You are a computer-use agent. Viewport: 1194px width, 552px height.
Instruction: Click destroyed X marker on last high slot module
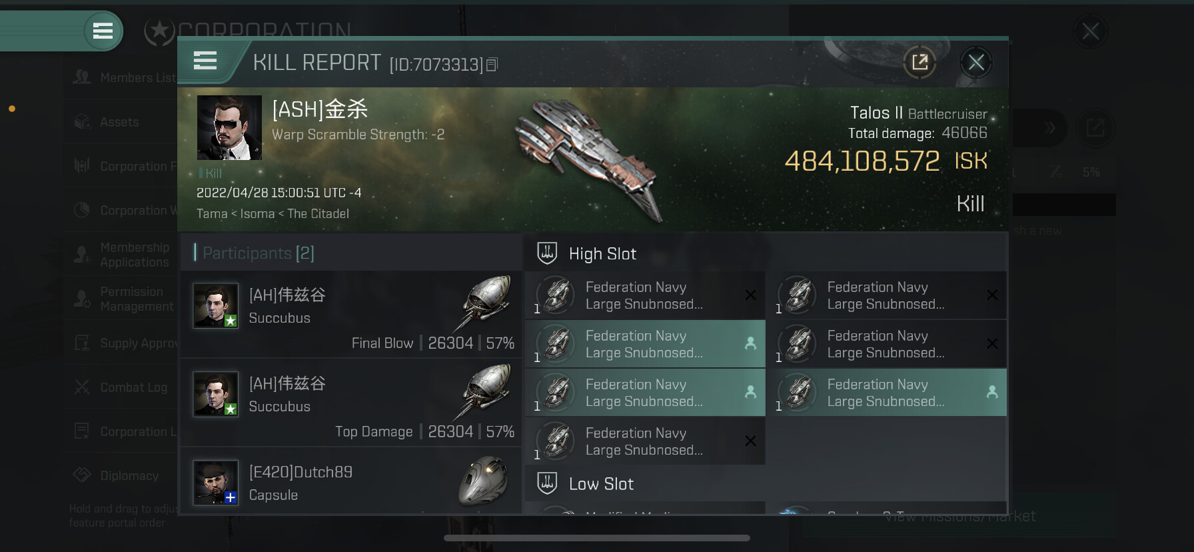point(750,441)
